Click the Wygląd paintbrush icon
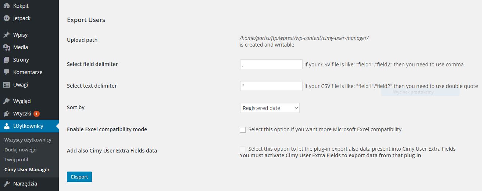 point(7,101)
